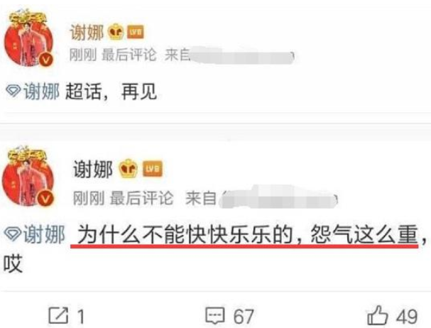This screenshot has width=431, height=328.
Task: Click the super topic diamond icon in second post
Action: (12, 234)
